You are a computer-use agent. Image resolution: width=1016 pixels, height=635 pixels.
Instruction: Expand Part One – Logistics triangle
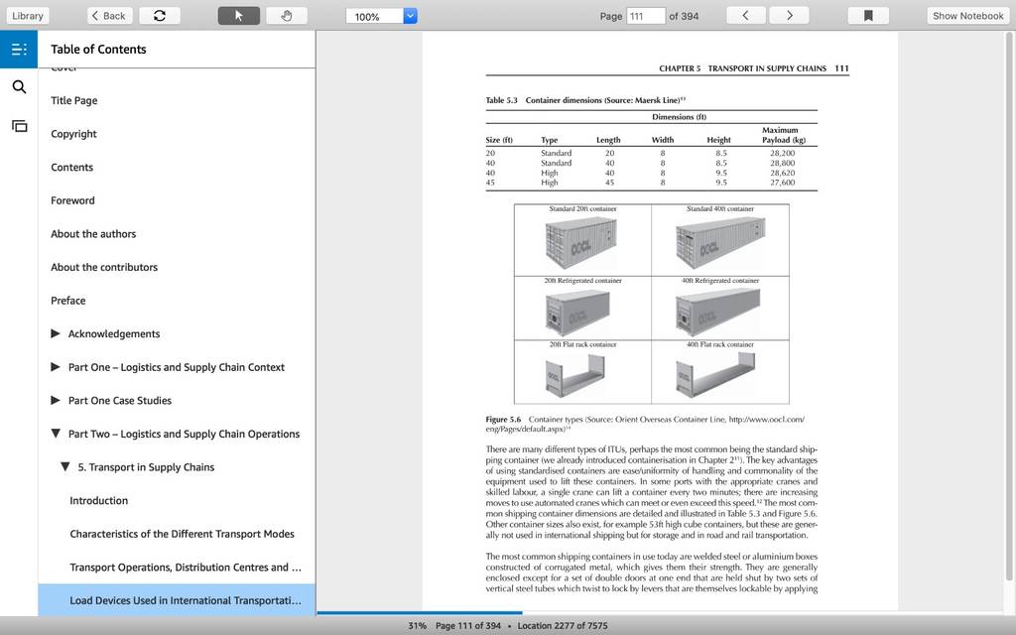click(x=56, y=367)
